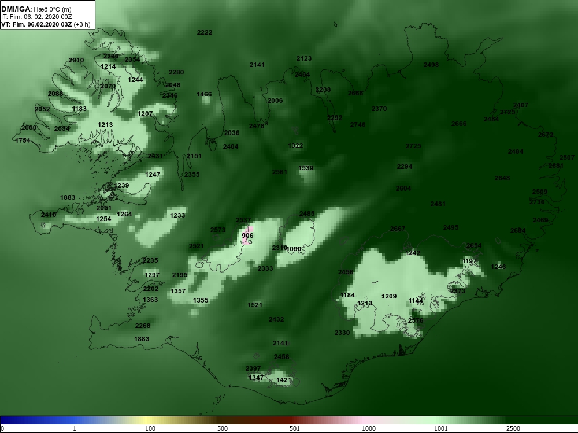
Task: Click the map value '1357'
Action: [178, 291]
